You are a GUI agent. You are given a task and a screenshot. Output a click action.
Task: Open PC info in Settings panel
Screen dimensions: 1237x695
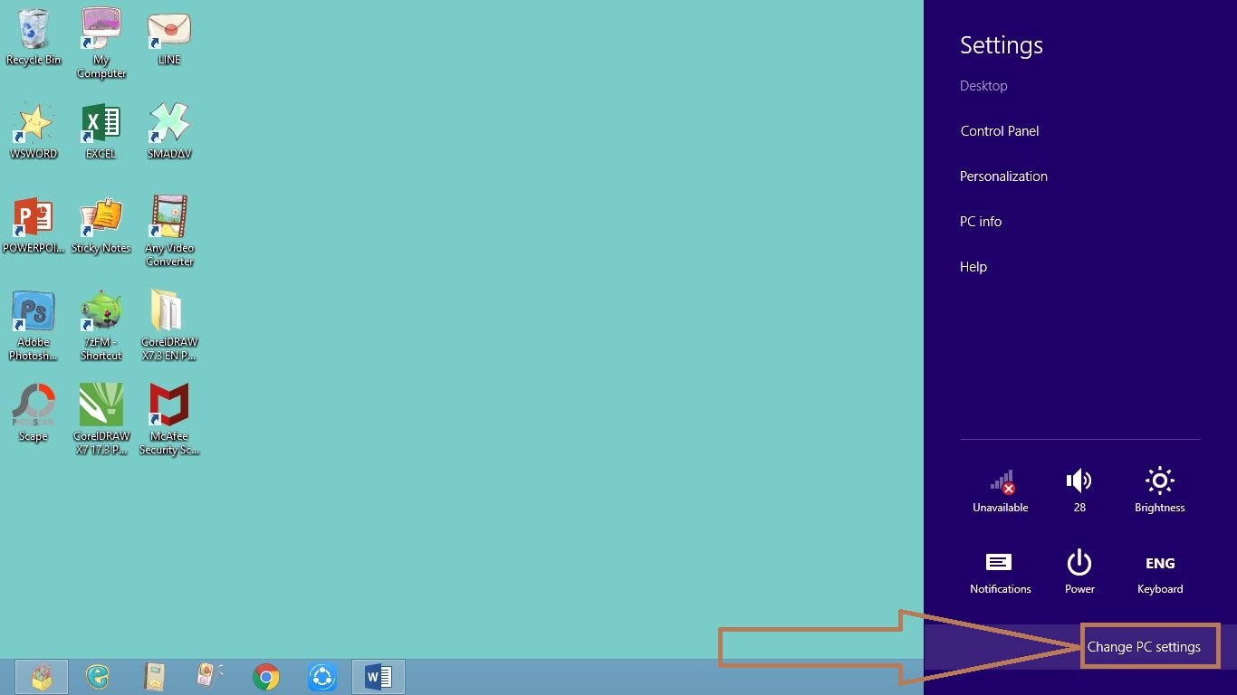click(981, 222)
